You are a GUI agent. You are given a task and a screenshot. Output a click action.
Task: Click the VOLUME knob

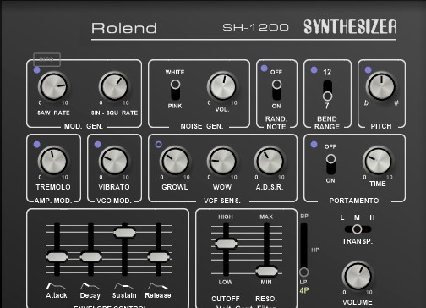point(358,276)
